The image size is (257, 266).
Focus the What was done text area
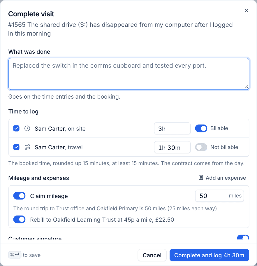click(129, 74)
